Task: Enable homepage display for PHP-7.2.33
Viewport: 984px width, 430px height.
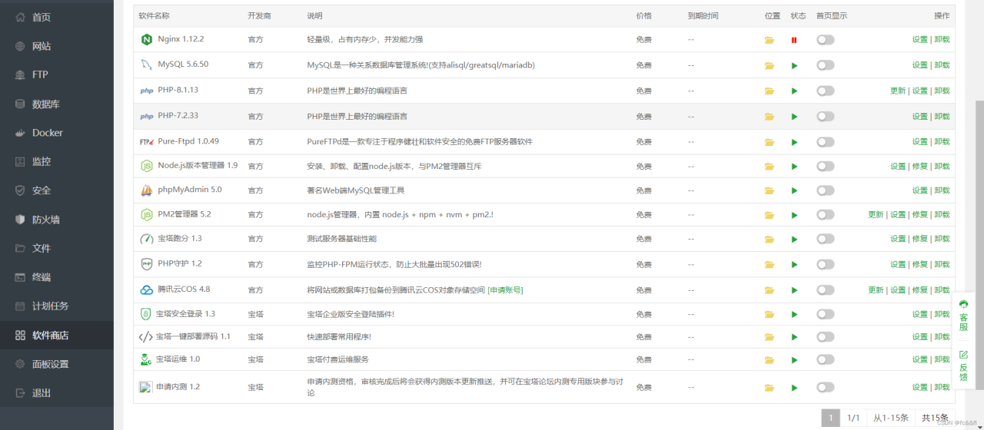Action: click(826, 117)
